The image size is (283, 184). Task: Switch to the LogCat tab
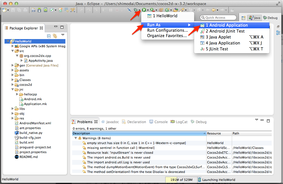coord(179,122)
